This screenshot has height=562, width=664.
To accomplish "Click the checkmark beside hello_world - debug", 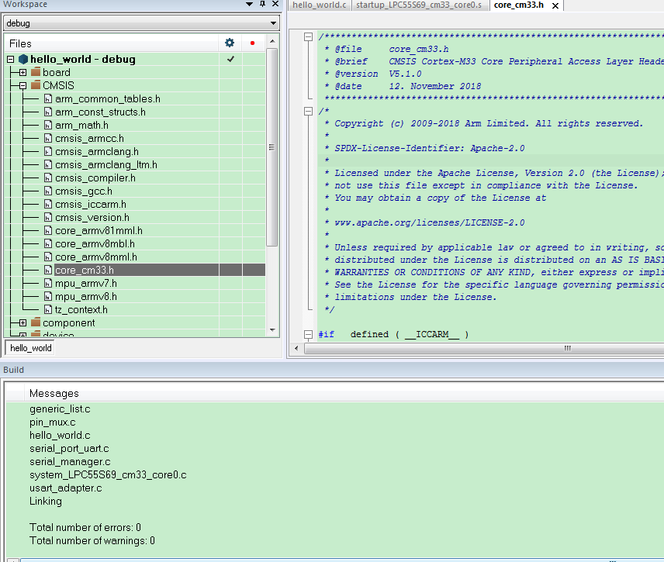I will (231, 59).
